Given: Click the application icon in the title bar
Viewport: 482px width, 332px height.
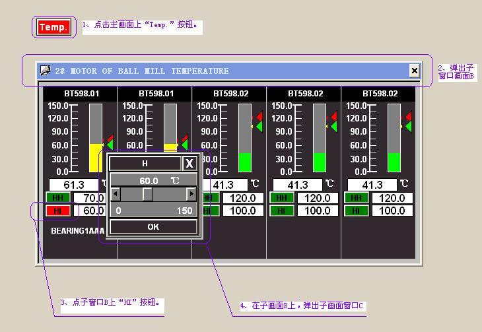Looking at the screenshot, I should (45, 71).
